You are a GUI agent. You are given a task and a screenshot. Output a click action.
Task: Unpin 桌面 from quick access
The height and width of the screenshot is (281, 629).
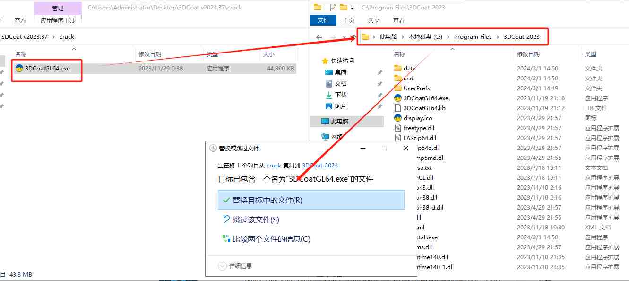(380, 72)
